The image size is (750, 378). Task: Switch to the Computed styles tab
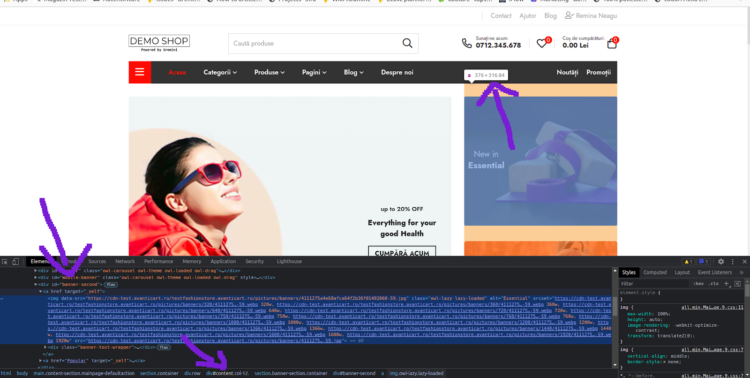tap(655, 272)
